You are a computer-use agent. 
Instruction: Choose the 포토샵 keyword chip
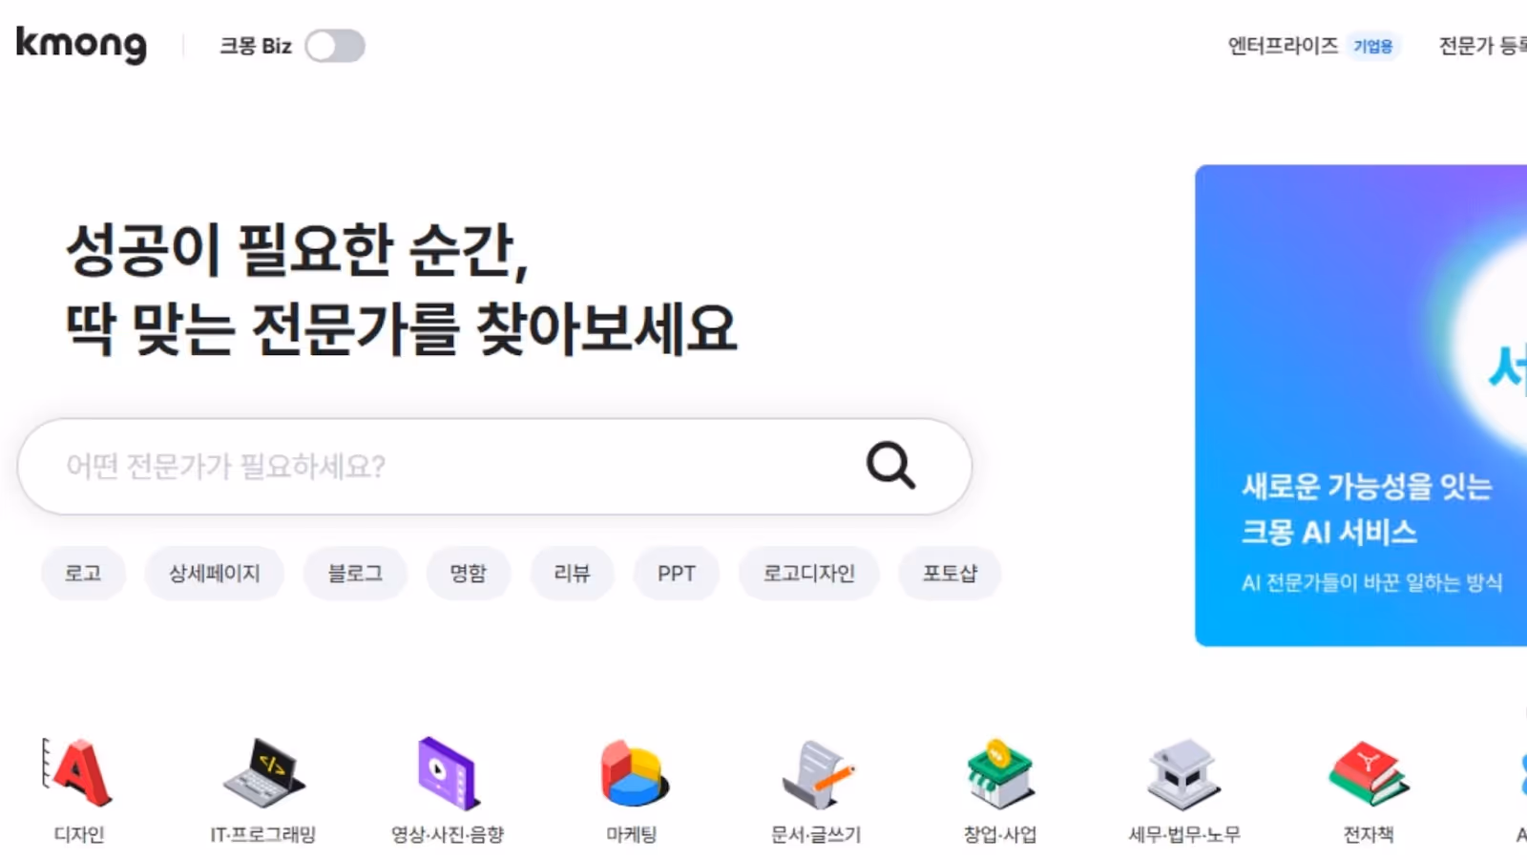[x=950, y=574]
